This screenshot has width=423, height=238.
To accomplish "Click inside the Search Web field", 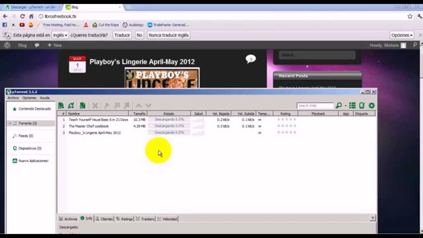I will point(315,106).
